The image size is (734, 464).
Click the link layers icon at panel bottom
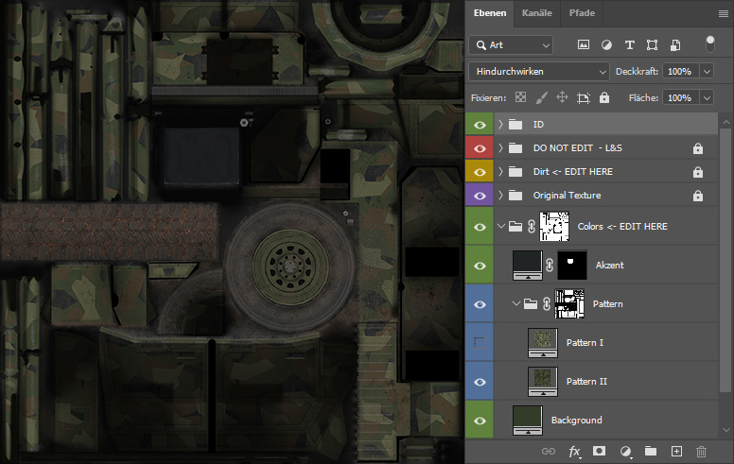pyautogui.click(x=549, y=452)
